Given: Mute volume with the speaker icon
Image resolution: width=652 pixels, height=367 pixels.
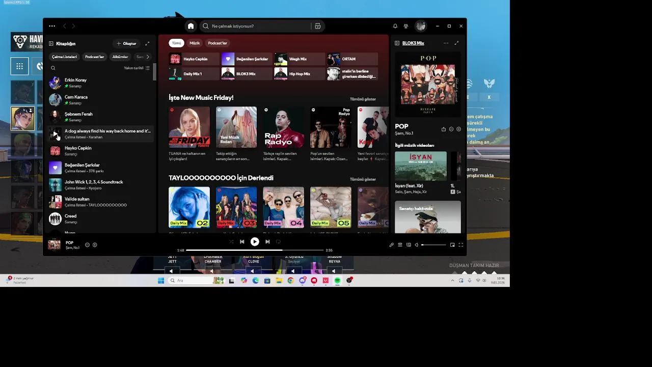Looking at the screenshot, I should pyautogui.click(x=417, y=245).
